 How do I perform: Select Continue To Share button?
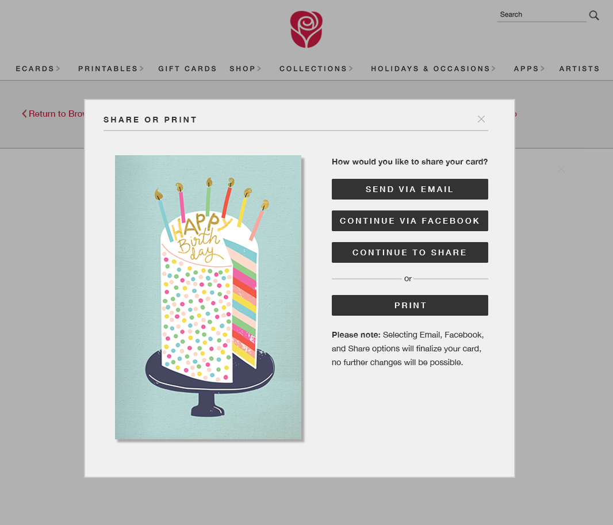(x=409, y=252)
